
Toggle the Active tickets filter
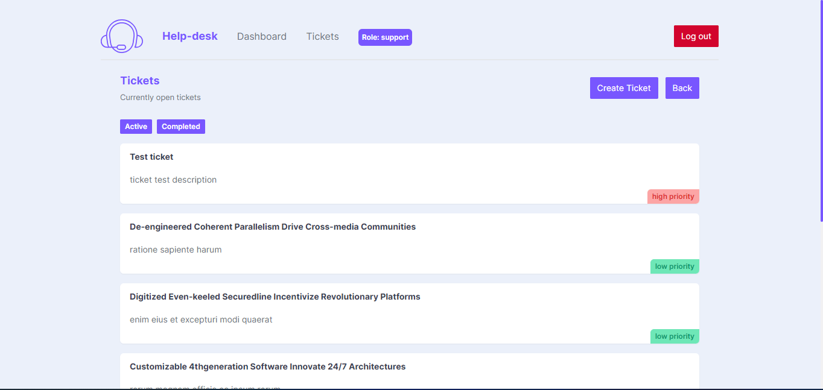click(136, 127)
